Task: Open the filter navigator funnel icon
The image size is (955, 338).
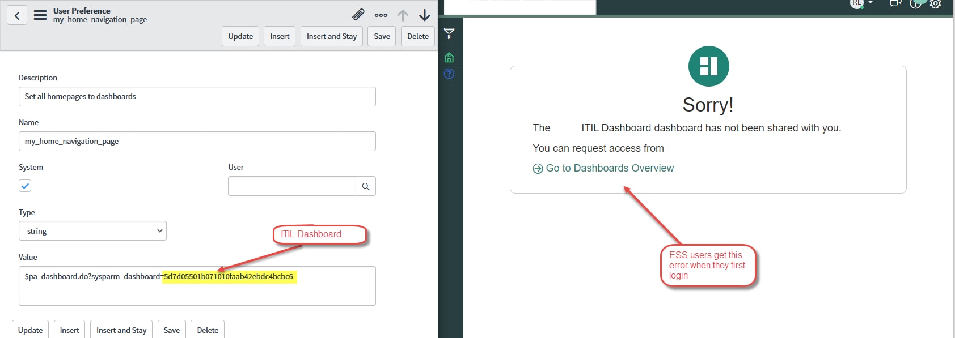Action: 449,33
